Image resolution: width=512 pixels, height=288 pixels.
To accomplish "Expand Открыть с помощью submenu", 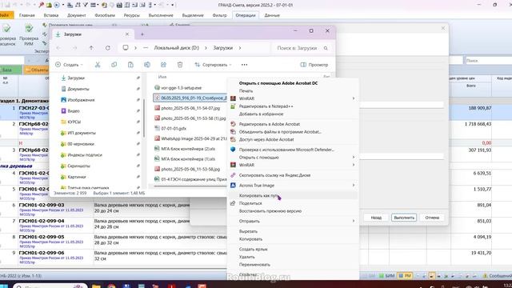I will pyautogui.click(x=354, y=158).
